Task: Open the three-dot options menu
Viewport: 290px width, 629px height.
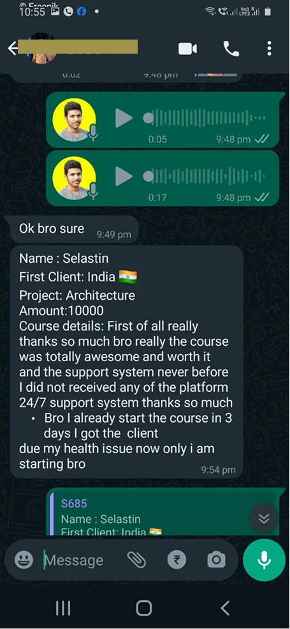Action: pyautogui.click(x=269, y=49)
